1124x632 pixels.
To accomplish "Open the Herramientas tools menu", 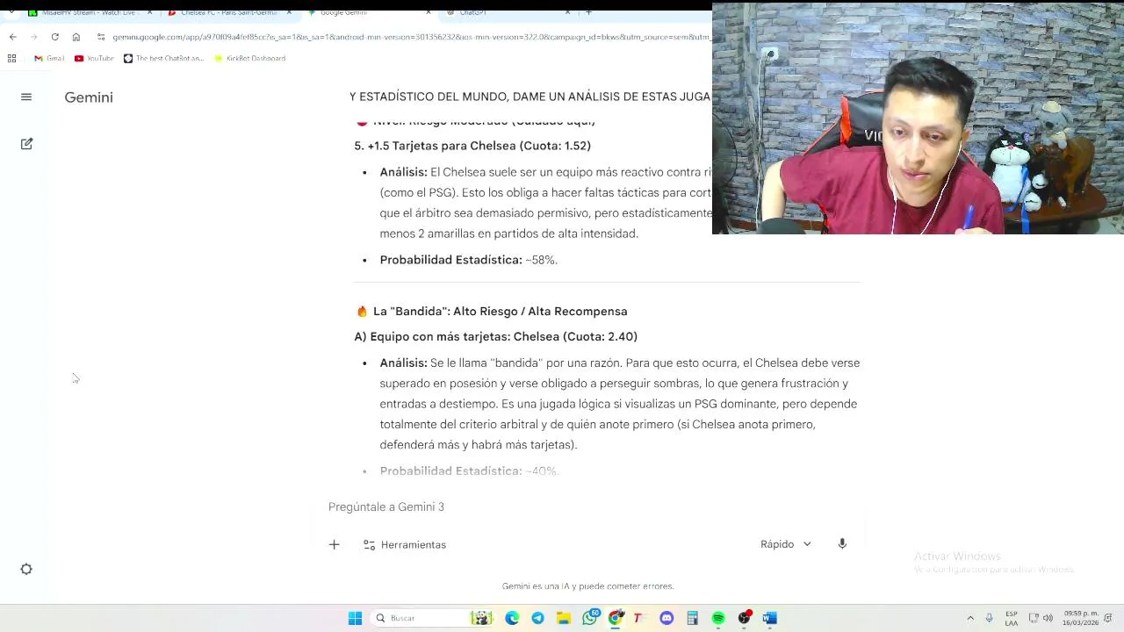I will click(405, 545).
